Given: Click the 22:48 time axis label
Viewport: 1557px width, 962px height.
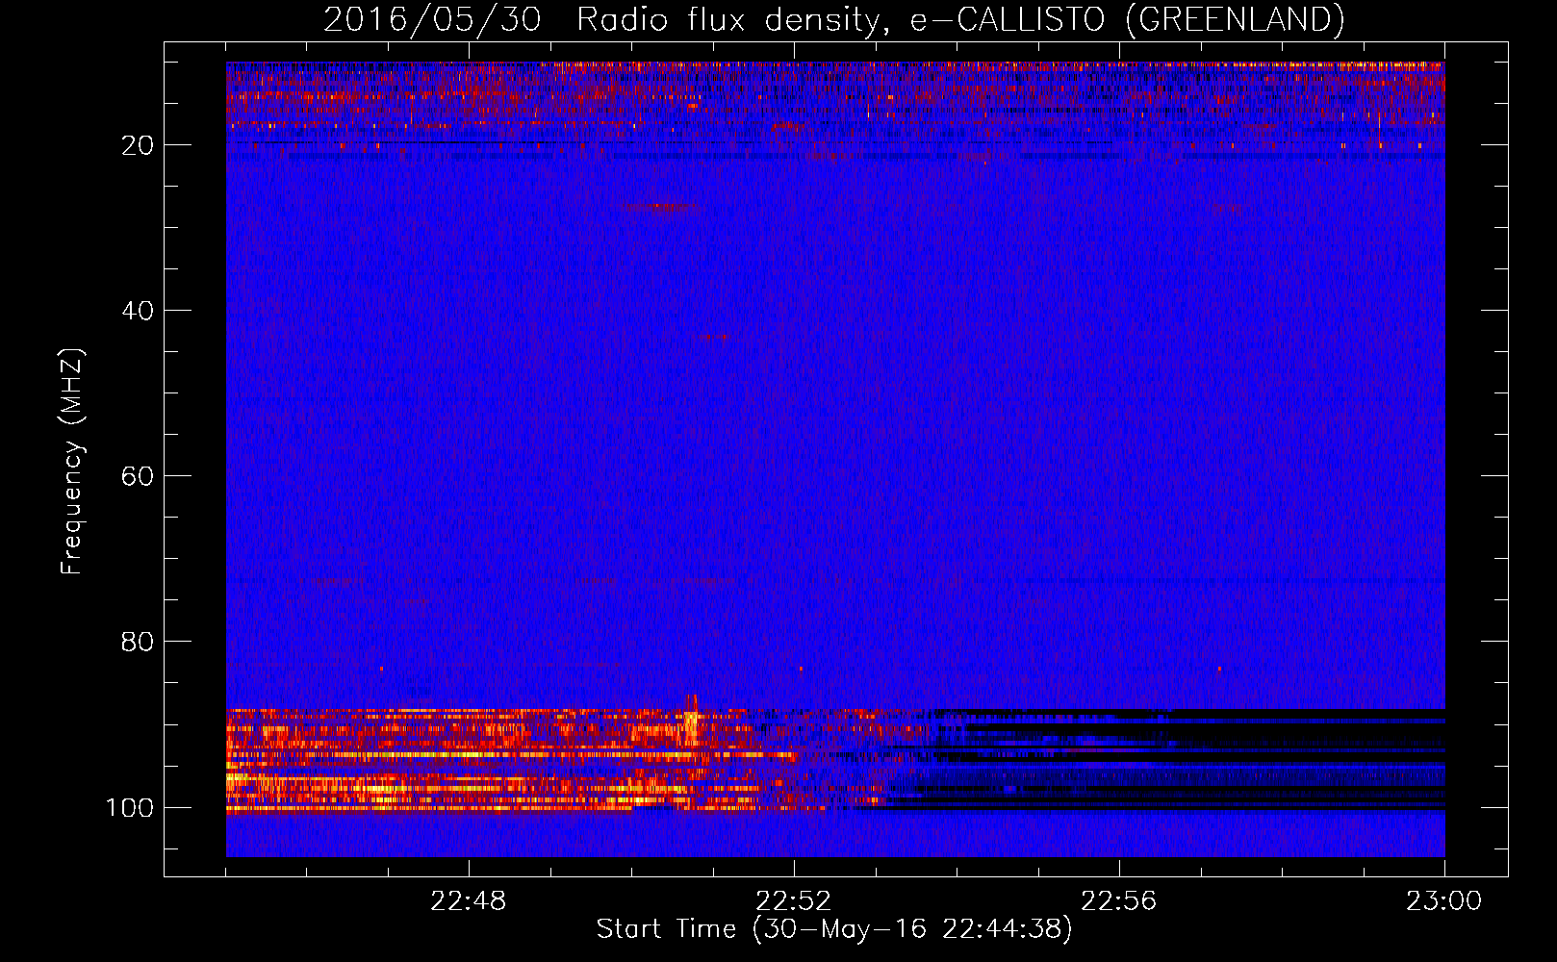Looking at the screenshot, I should 469,901.
